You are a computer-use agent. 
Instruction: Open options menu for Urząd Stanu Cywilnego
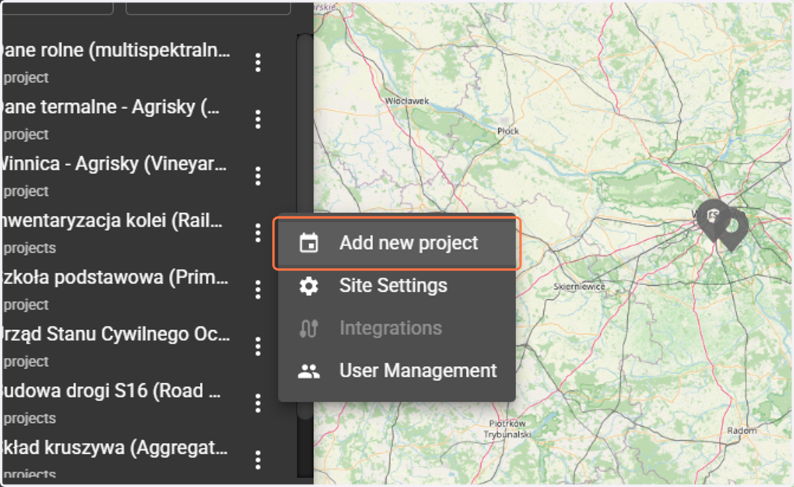(x=258, y=346)
